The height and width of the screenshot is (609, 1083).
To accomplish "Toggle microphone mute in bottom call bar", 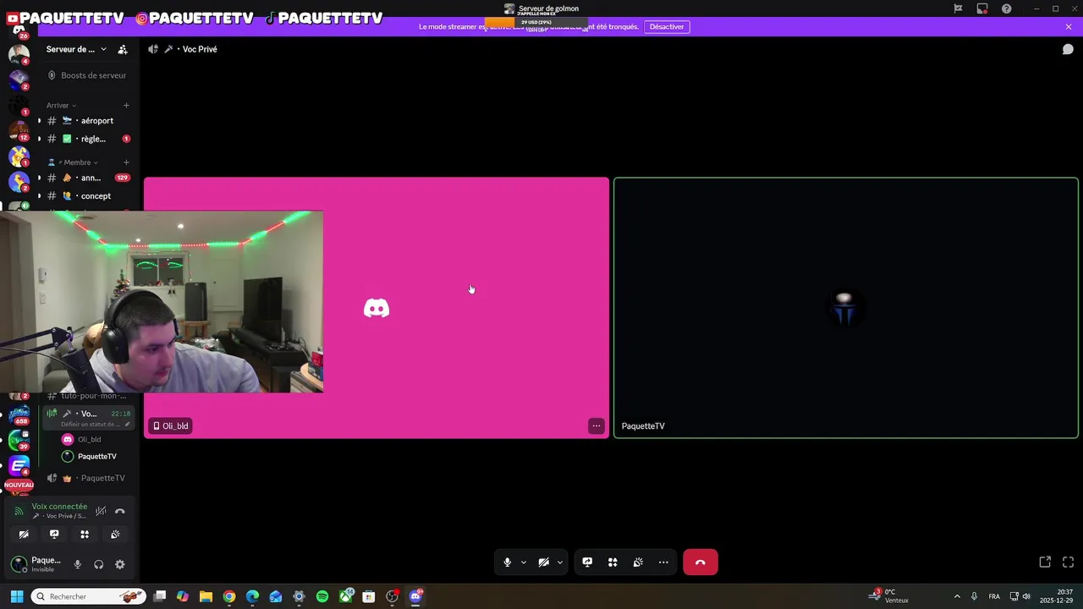I will coord(507,562).
